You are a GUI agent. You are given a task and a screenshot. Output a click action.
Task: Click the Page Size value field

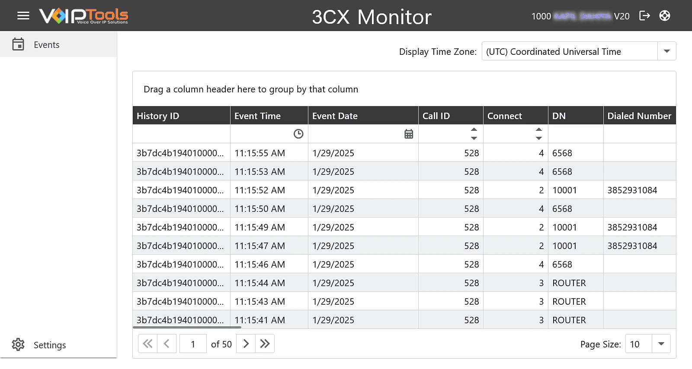click(638, 344)
